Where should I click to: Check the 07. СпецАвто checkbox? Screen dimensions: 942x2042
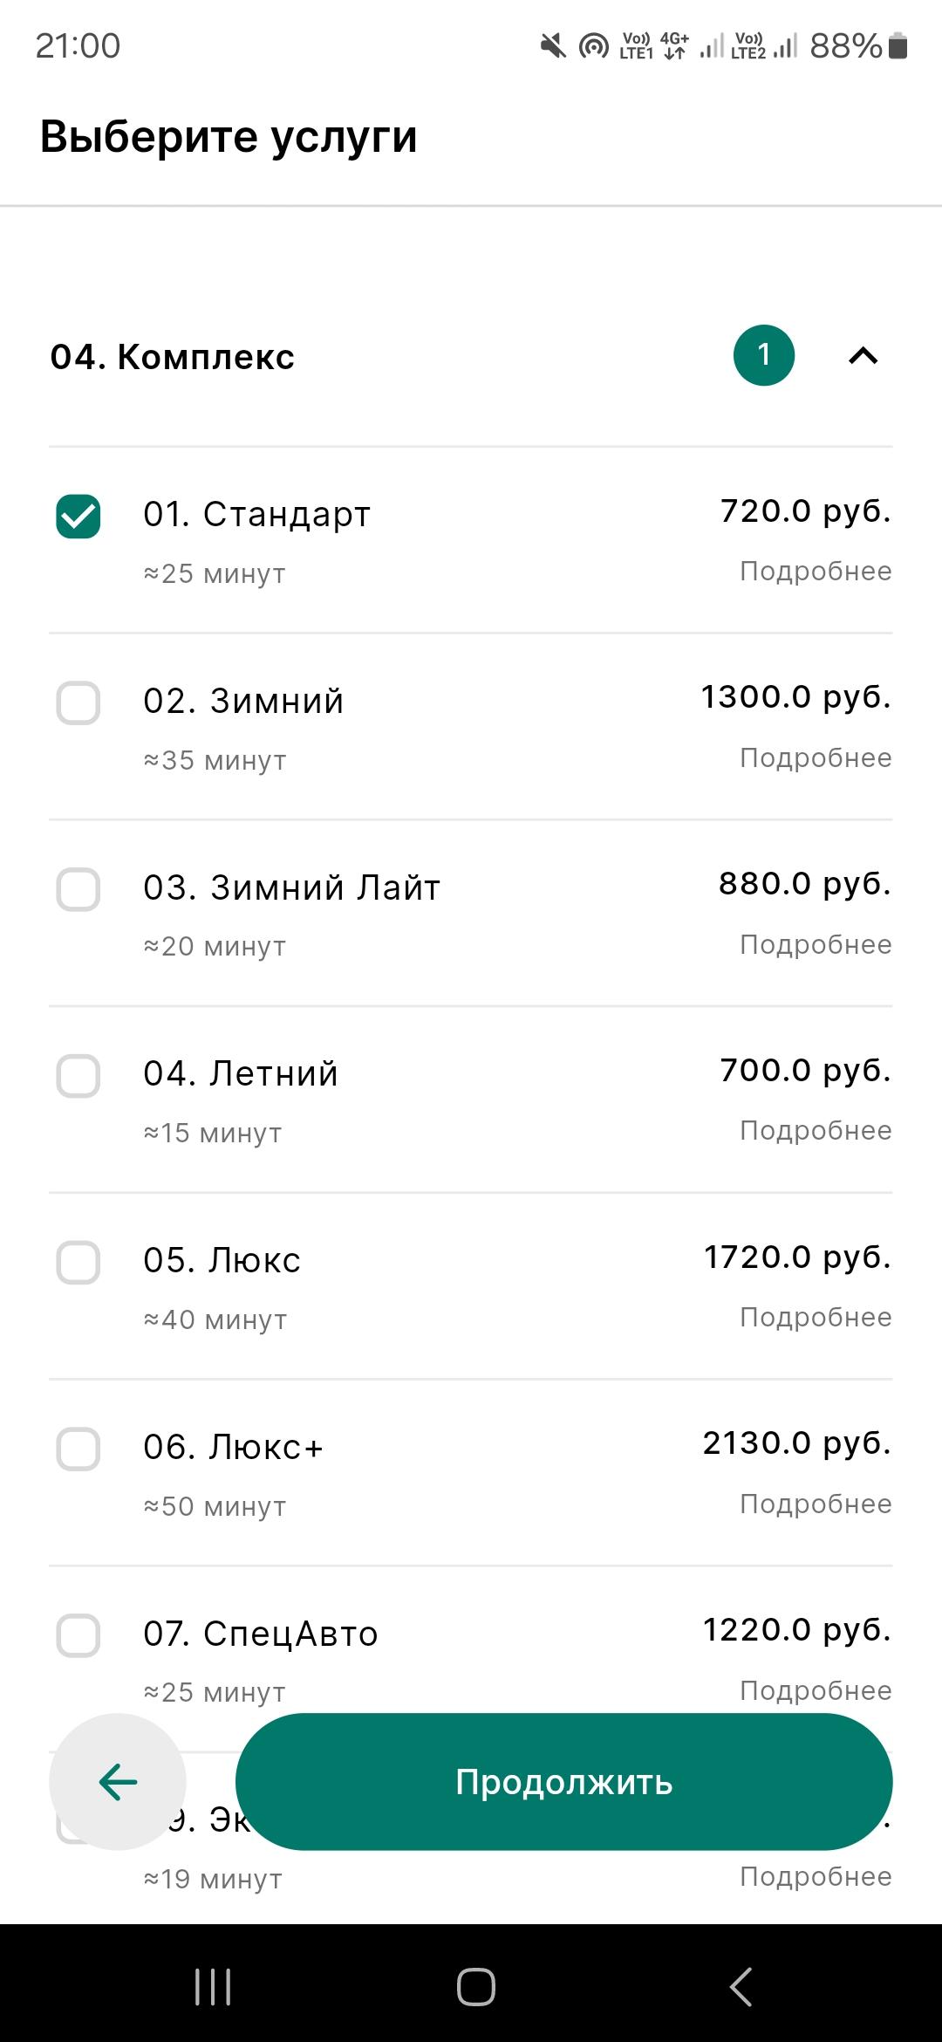(78, 1634)
